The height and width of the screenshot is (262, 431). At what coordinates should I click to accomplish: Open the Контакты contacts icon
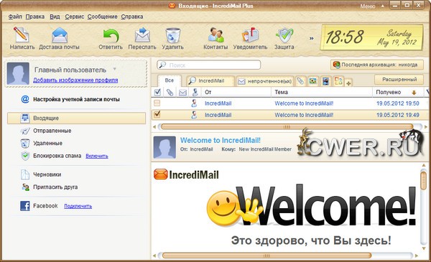[215, 35]
